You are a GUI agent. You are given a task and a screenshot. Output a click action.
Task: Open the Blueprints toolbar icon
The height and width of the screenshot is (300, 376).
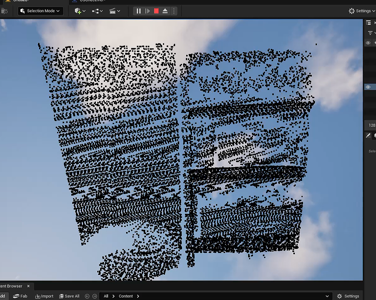click(95, 11)
